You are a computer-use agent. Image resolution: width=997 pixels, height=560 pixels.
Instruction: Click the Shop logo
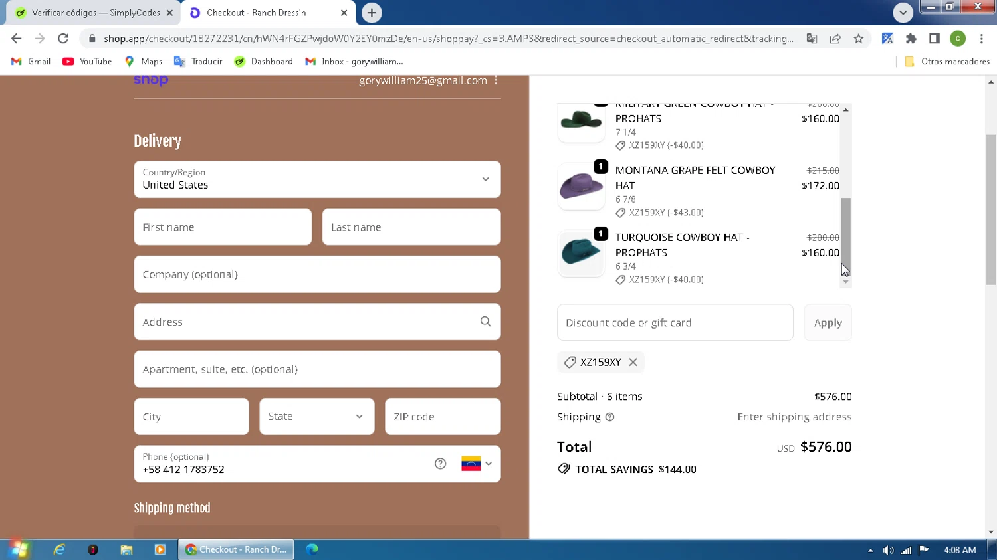[x=151, y=80]
